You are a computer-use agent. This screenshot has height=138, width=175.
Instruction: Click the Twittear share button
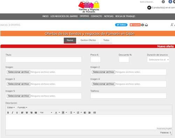121,25
